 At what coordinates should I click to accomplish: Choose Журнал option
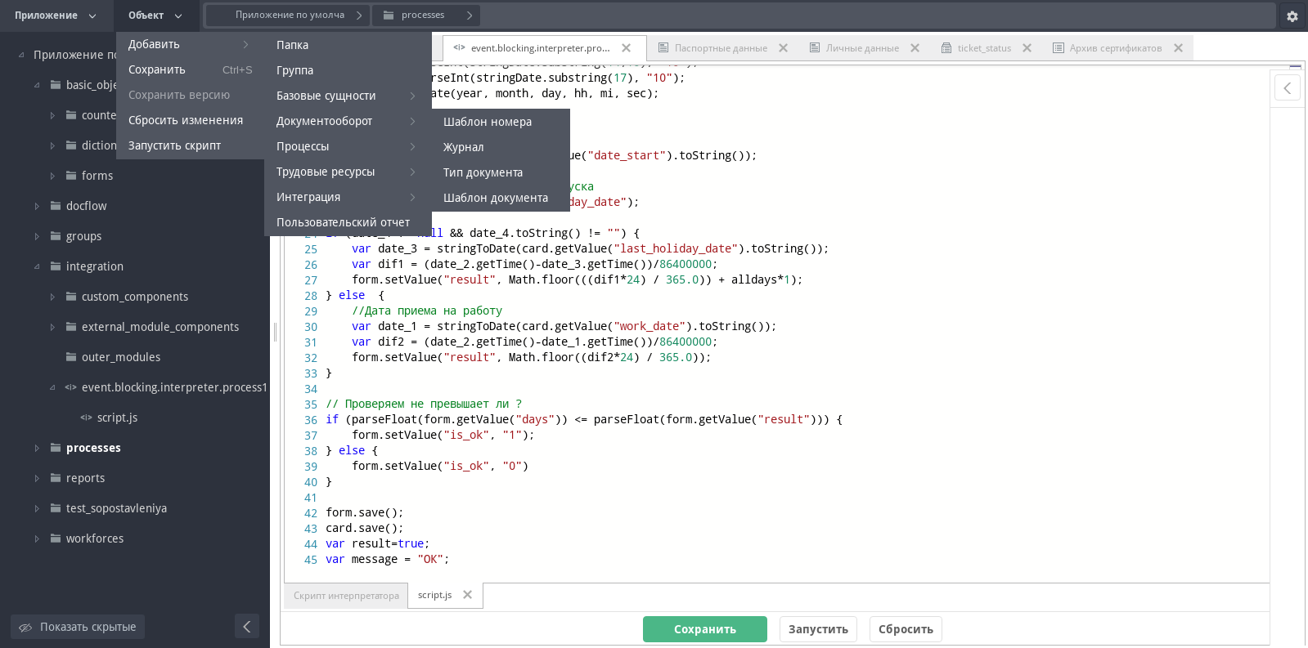[x=501, y=147]
